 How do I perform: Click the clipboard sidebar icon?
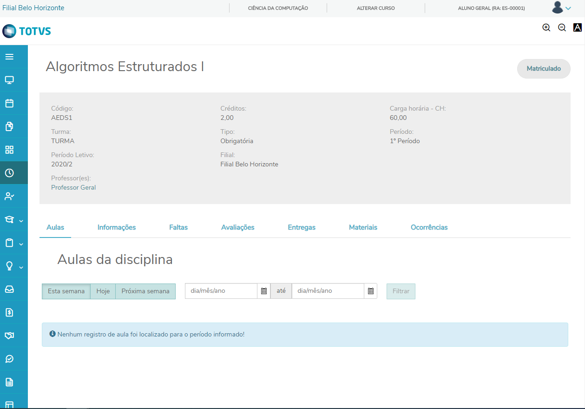pyautogui.click(x=9, y=243)
